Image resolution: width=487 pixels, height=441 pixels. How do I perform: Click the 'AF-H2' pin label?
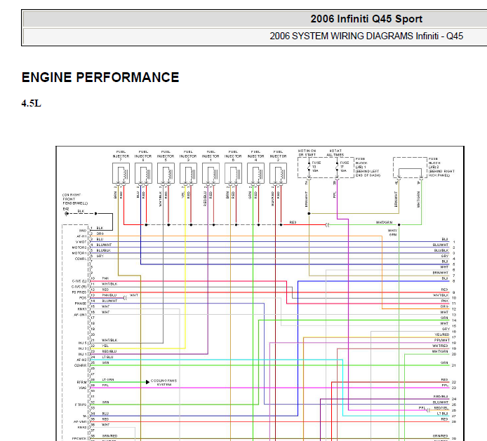click(81, 360)
